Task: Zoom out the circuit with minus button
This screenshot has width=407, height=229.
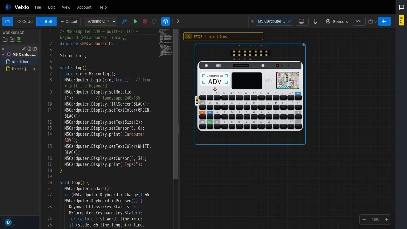Action: click(x=364, y=219)
